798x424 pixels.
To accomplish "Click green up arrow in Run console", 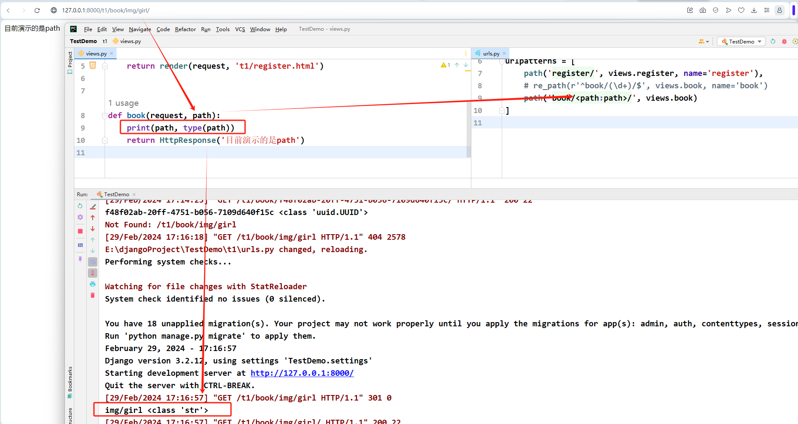I will point(93,240).
